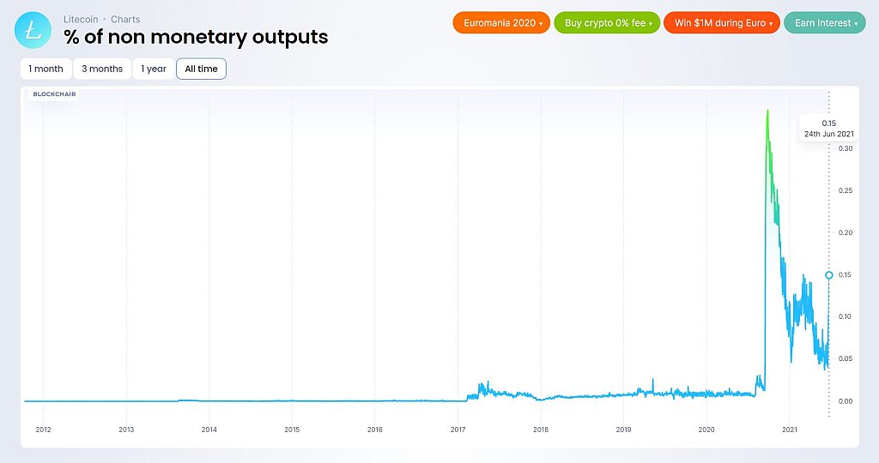
Task: Click the 2020 label on time axis
Action: coord(706,430)
